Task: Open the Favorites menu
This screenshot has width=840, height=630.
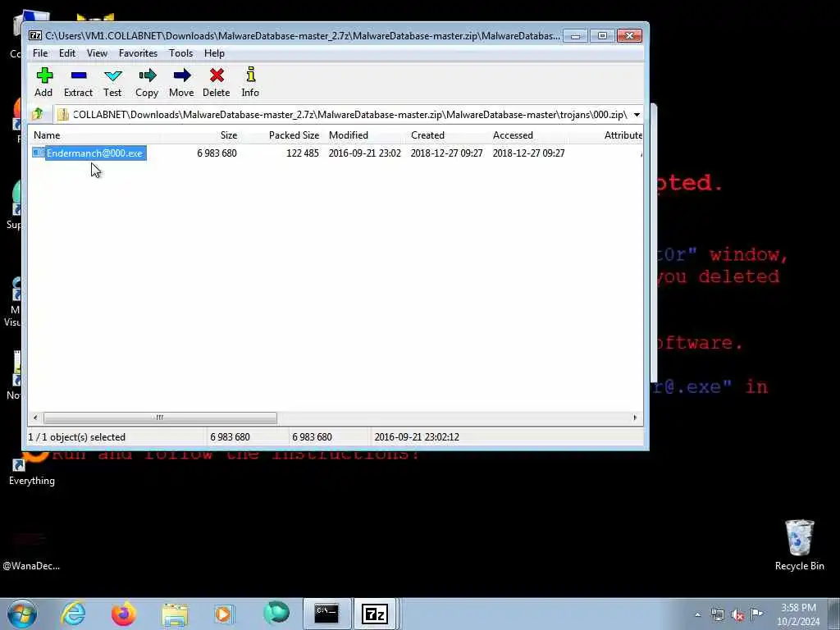Action: pyautogui.click(x=138, y=53)
